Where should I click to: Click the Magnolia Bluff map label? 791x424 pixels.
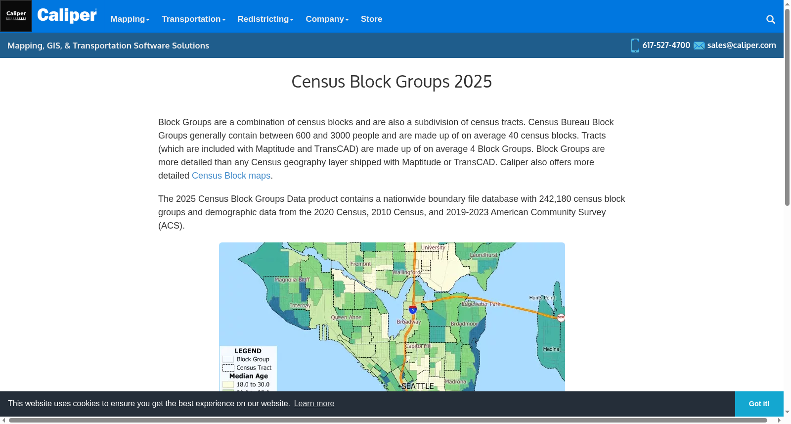coord(292,280)
